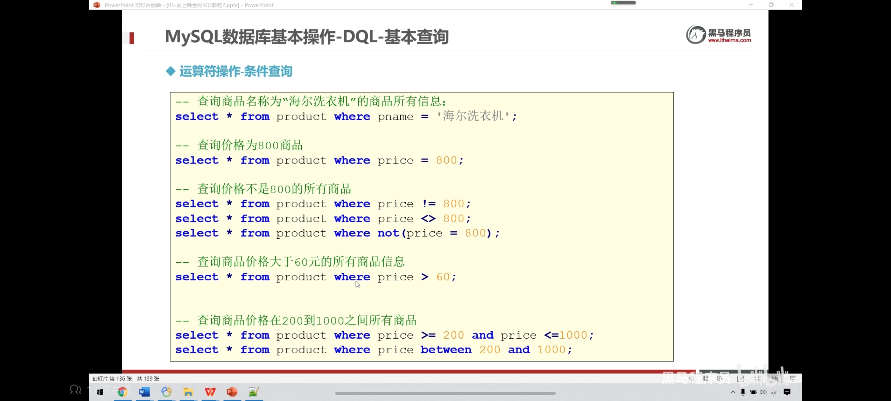Open the notification center panel
This screenshot has width=891, height=401.
[787, 392]
